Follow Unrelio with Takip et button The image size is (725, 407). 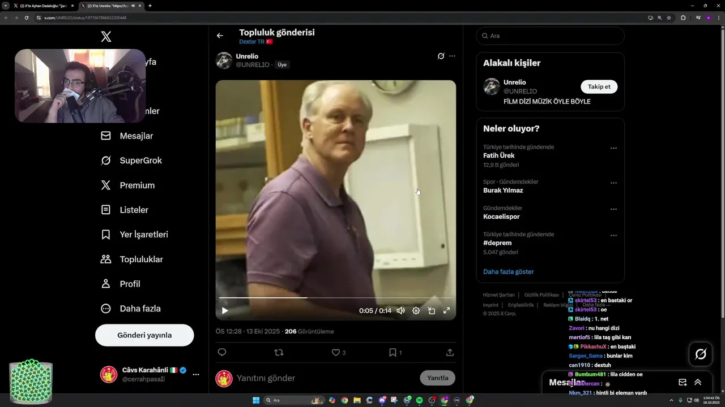click(x=599, y=86)
